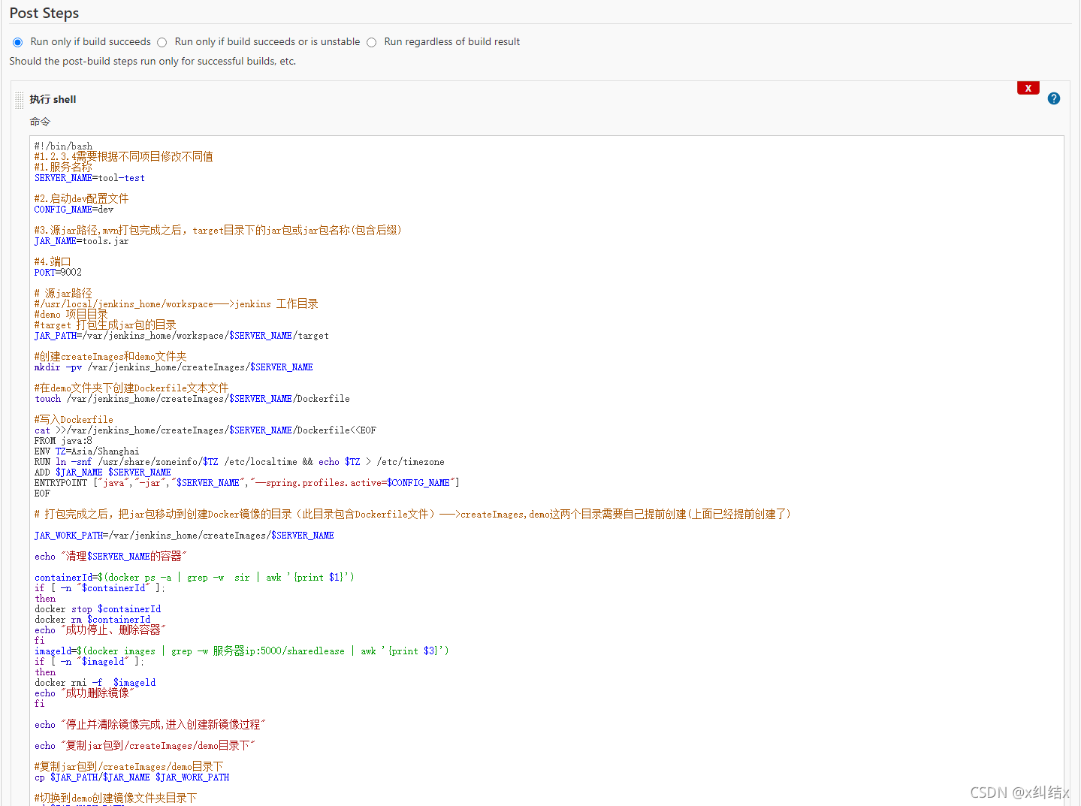Select Run only if build succeeds or is unstable
The image size is (1081, 806).
[x=162, y=42]
